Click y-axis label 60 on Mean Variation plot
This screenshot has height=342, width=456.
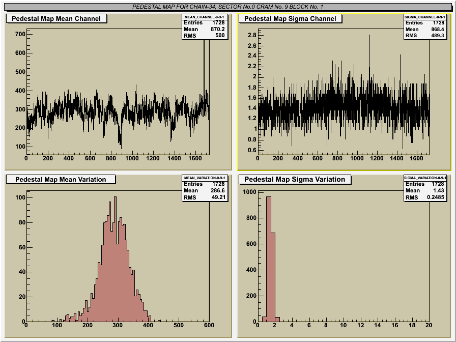[22, 247]
